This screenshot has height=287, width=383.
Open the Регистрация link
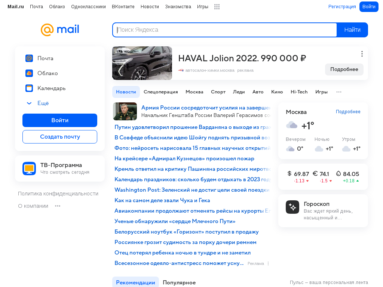(342, 7)
